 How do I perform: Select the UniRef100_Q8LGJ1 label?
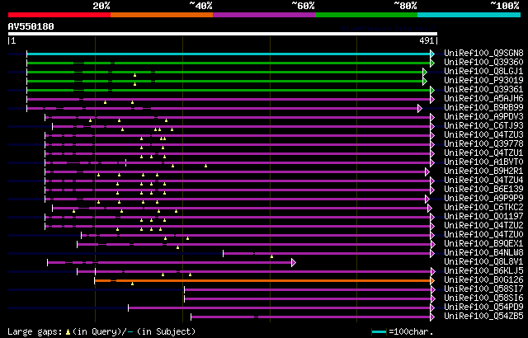coord(483,71)
